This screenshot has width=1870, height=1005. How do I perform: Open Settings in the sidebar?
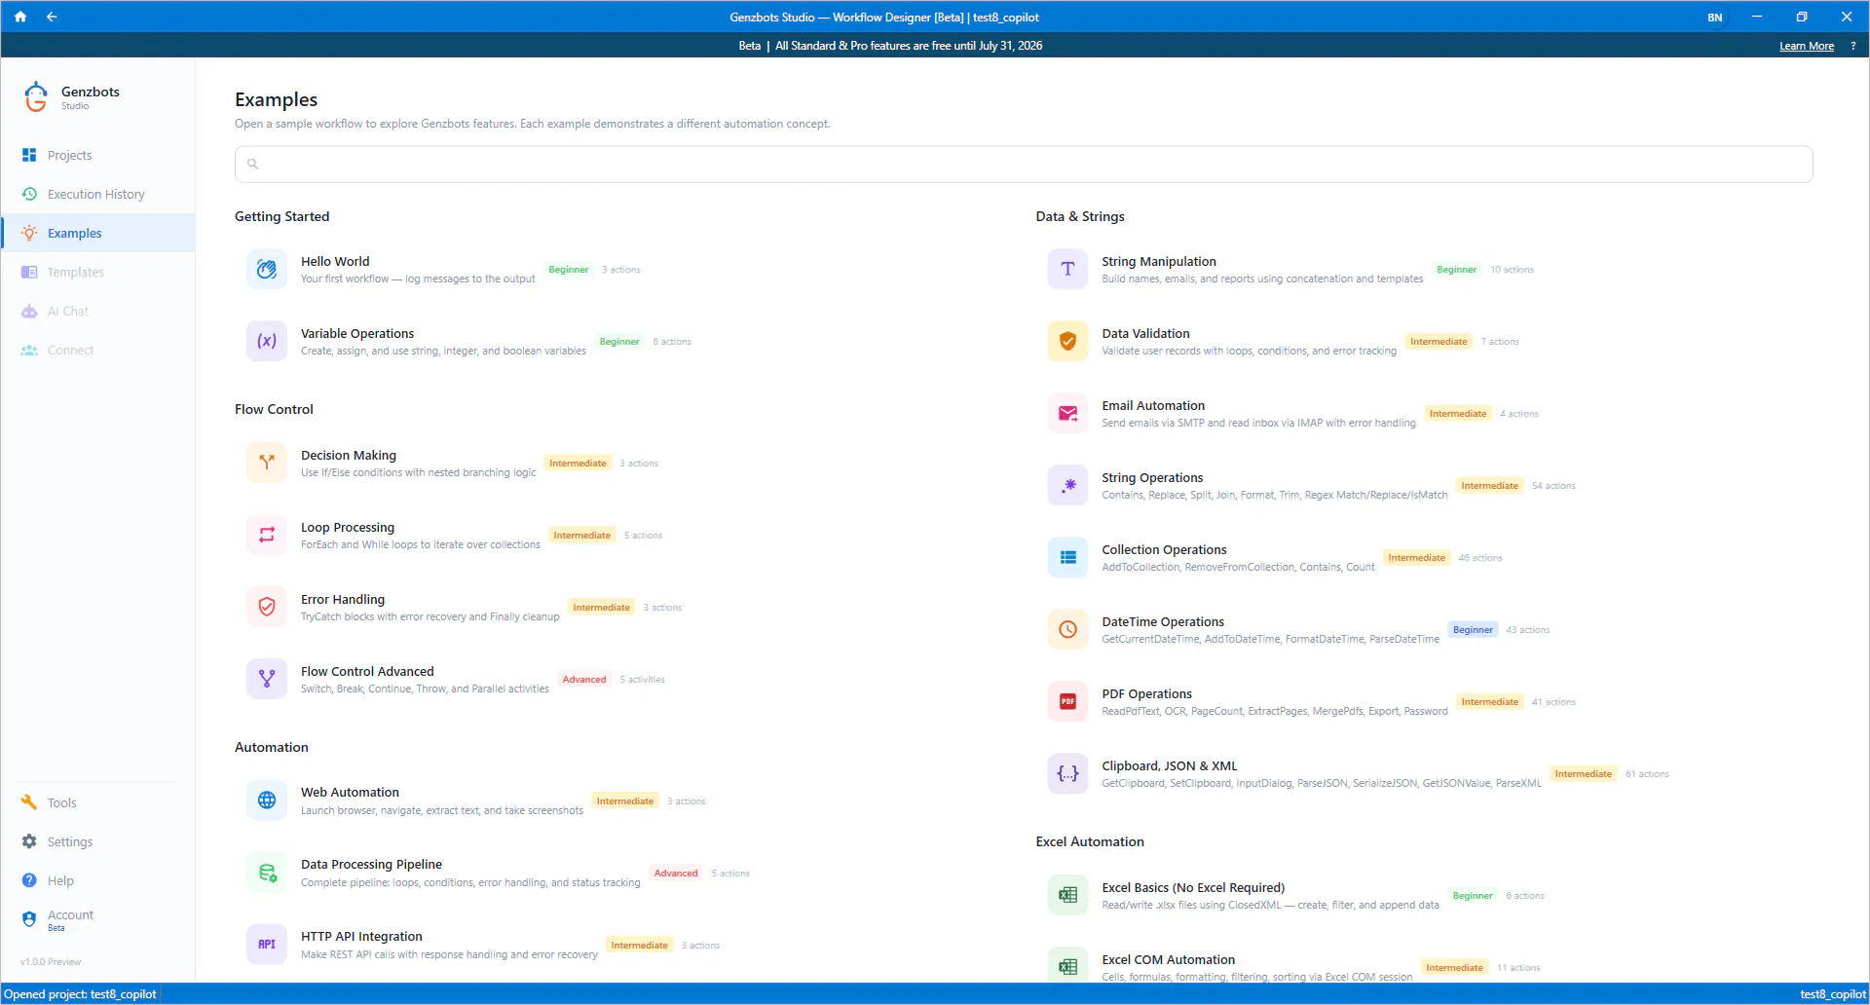tap(97, 841)
